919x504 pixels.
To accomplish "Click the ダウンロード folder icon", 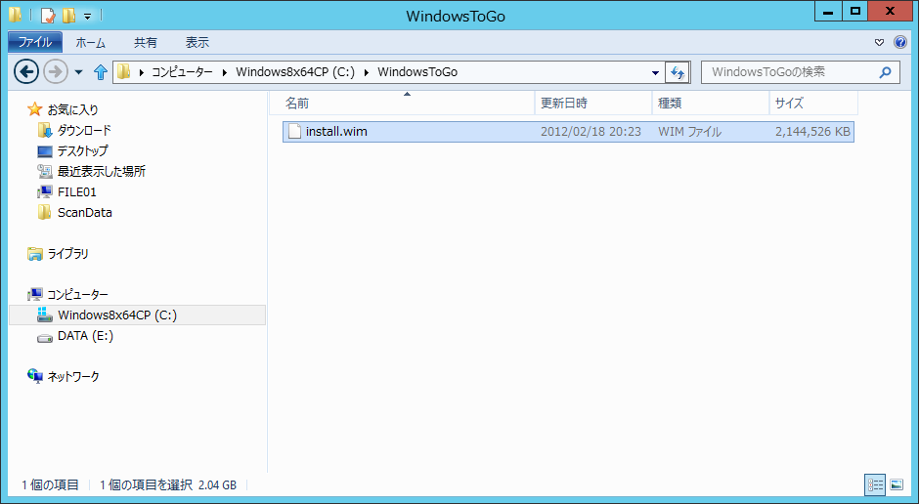I will 45,130.
